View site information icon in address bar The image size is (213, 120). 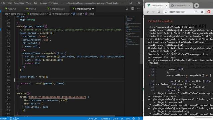[x=166, y=12]
